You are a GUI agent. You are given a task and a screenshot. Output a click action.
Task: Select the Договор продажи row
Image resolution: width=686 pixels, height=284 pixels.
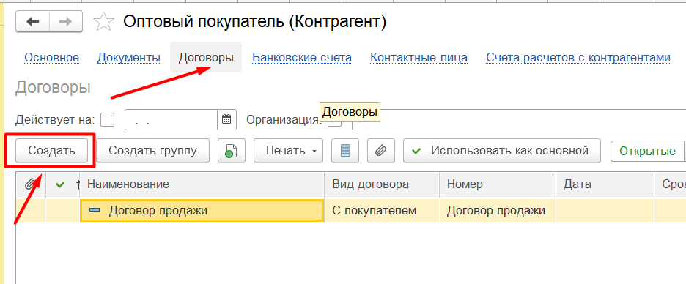[350, 211]
